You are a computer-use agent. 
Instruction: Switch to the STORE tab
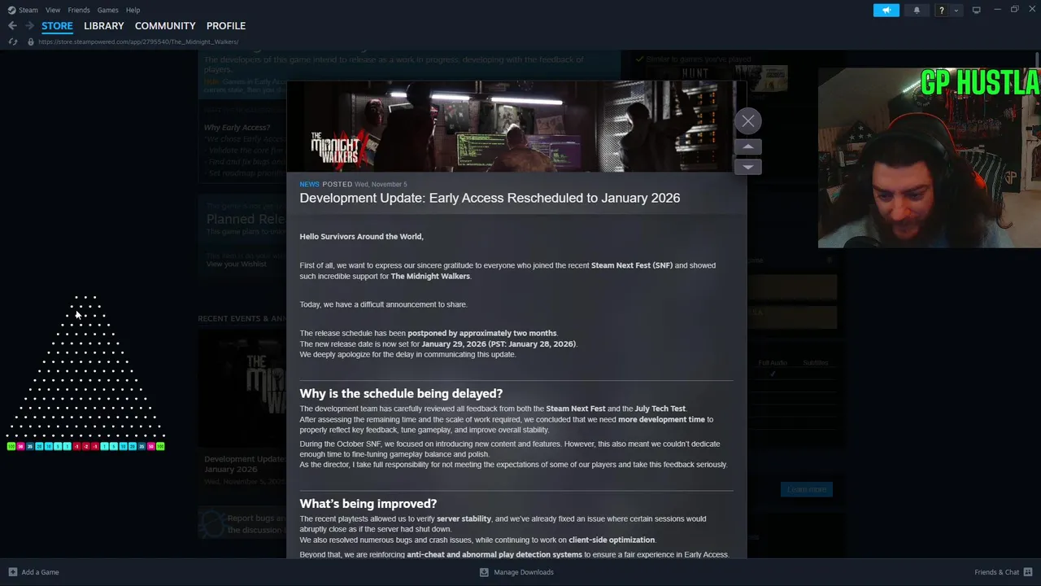pyautogui.click(x=57, y=26)
